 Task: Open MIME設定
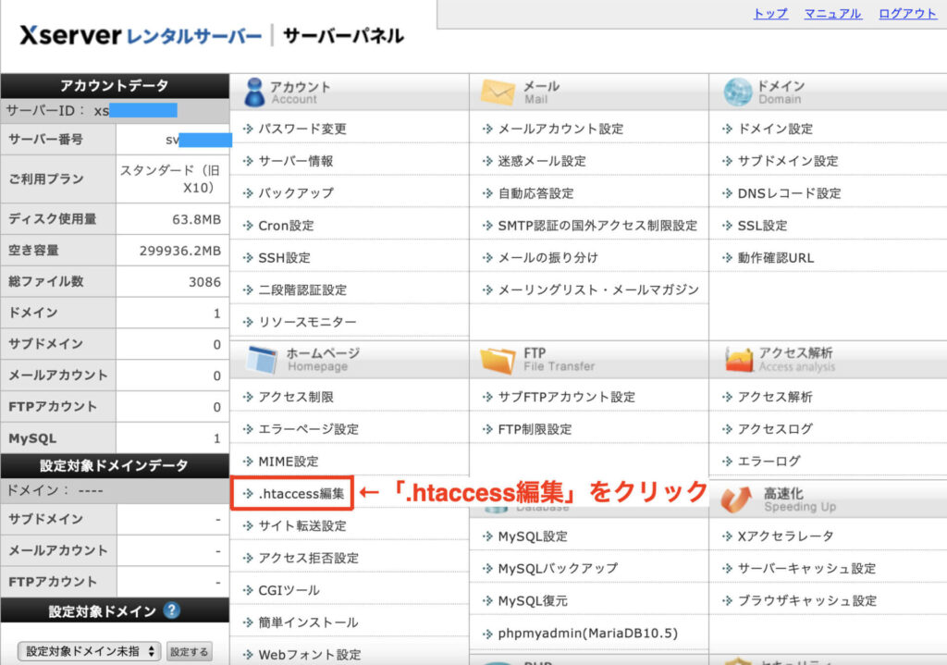(x=289, y=462)
